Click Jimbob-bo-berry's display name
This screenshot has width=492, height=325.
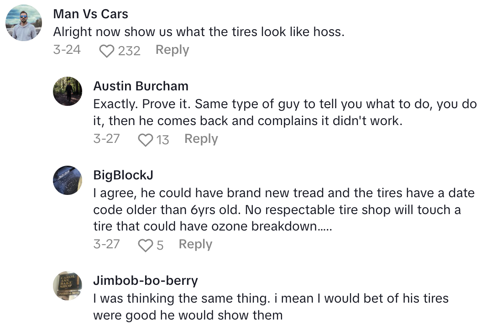click(145, 281)
